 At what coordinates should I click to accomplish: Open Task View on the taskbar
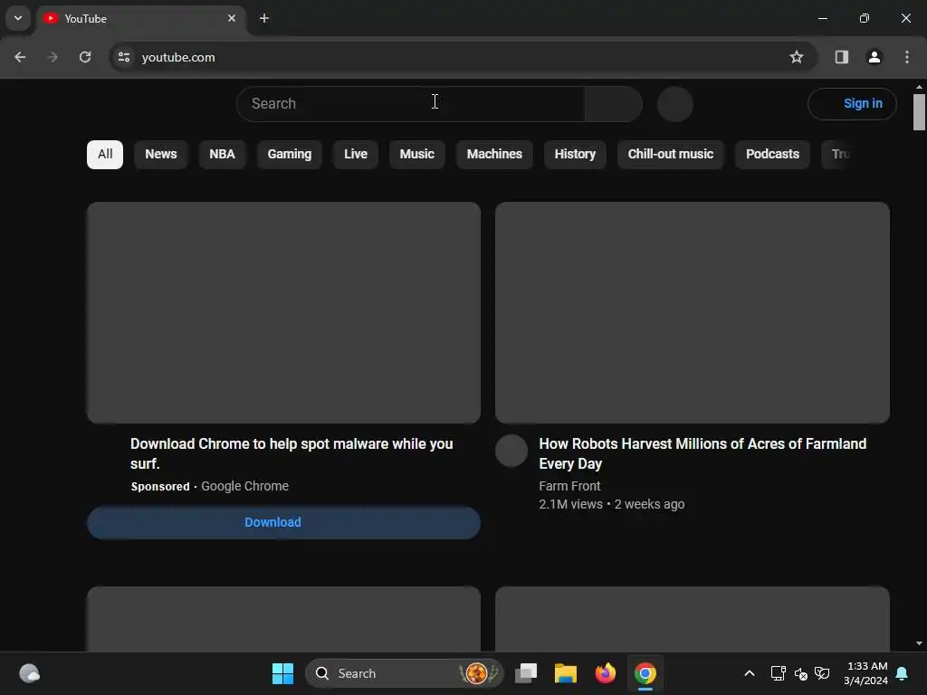(x=526, y=673)
